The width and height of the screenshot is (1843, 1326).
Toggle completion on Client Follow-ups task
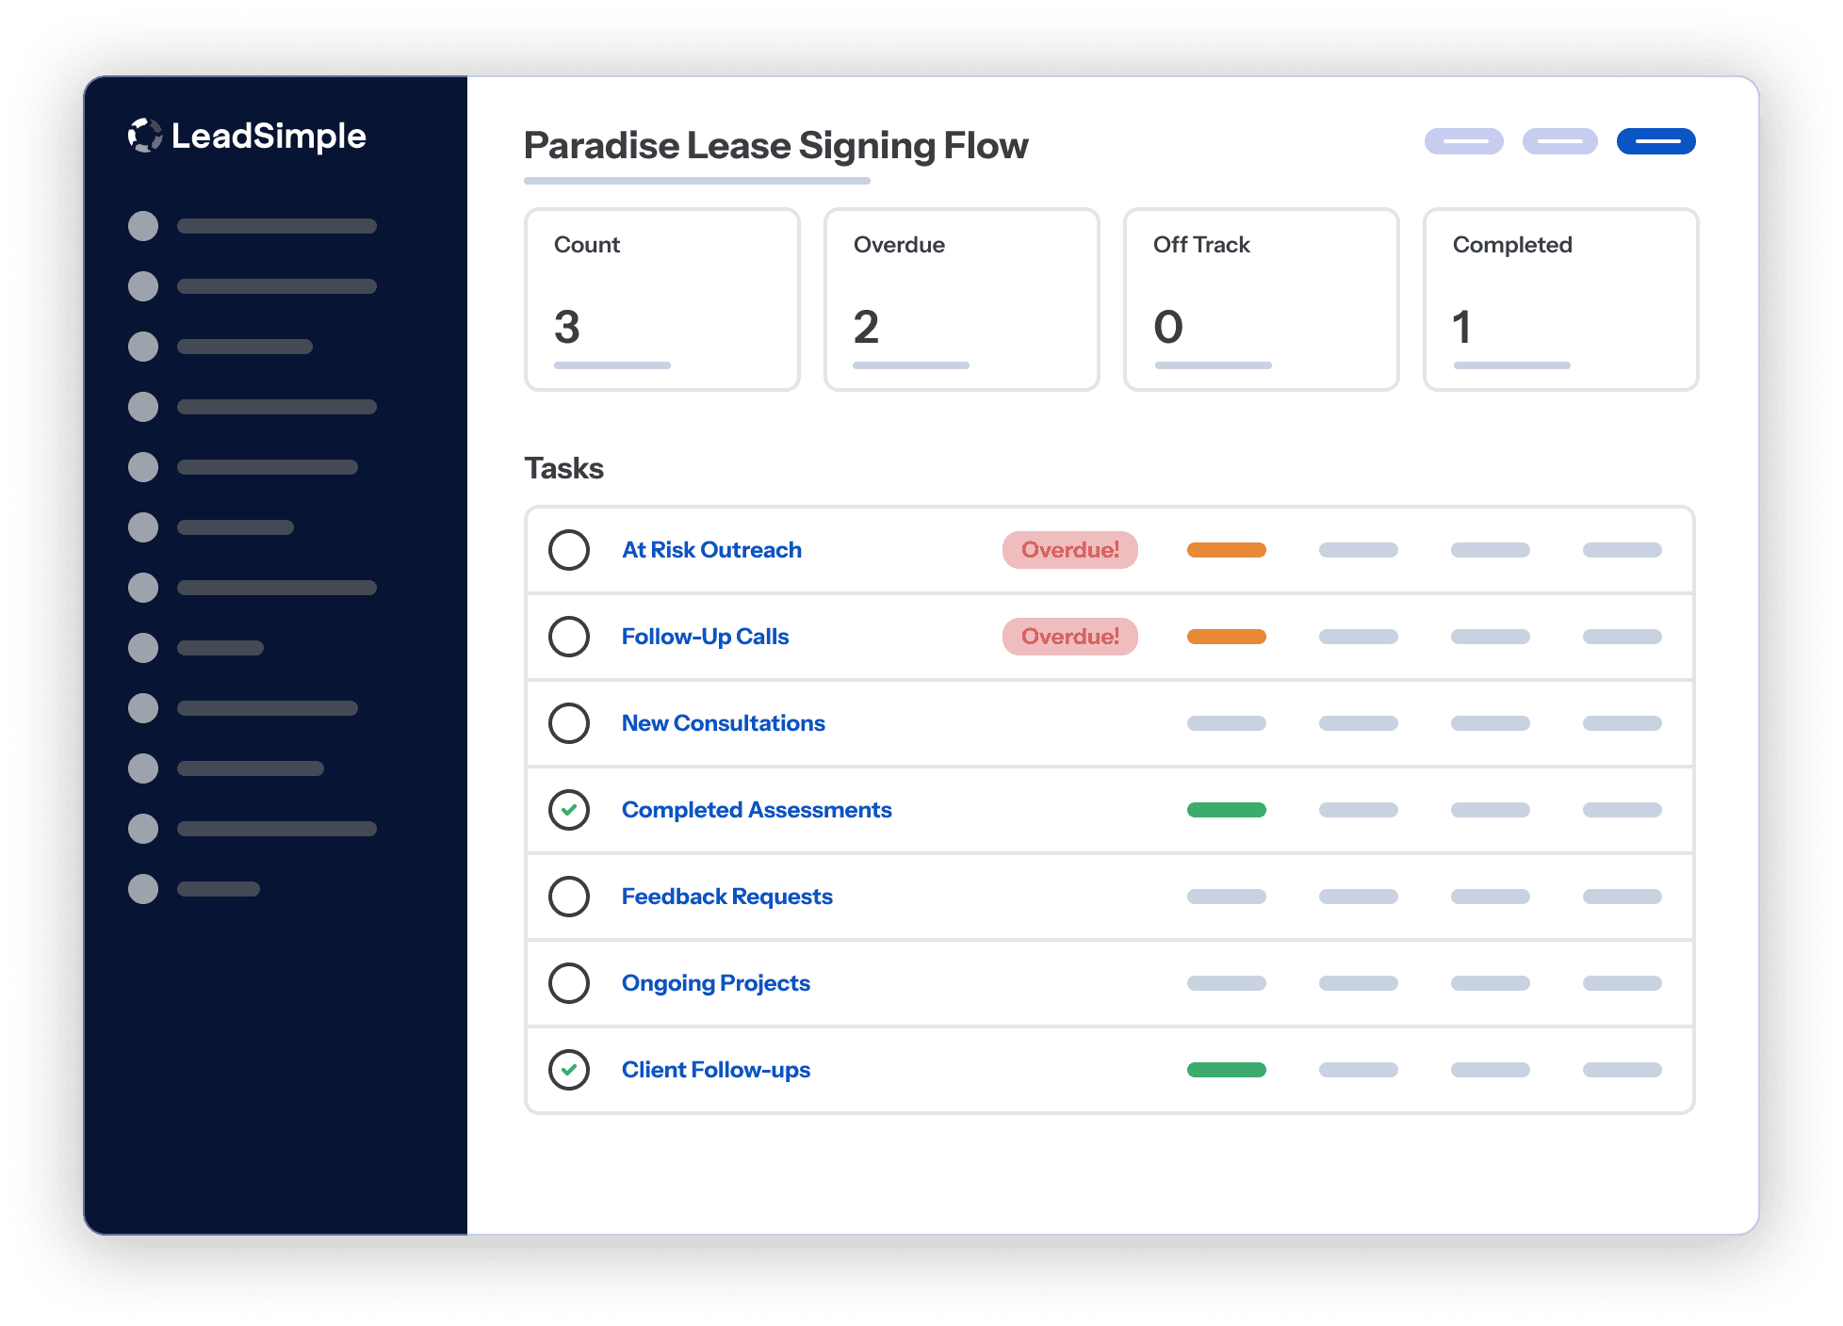[x=569, y=1070]
